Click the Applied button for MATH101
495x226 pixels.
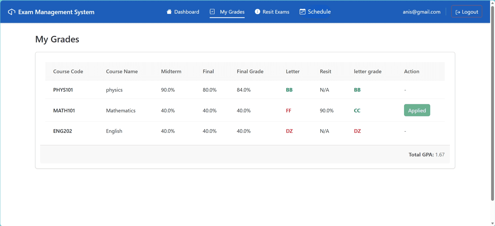click(x=417, y=110)
